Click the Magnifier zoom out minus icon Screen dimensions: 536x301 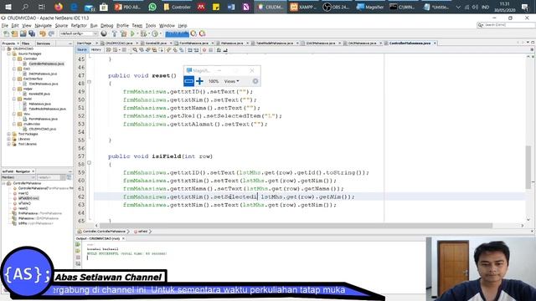(188, 81)
